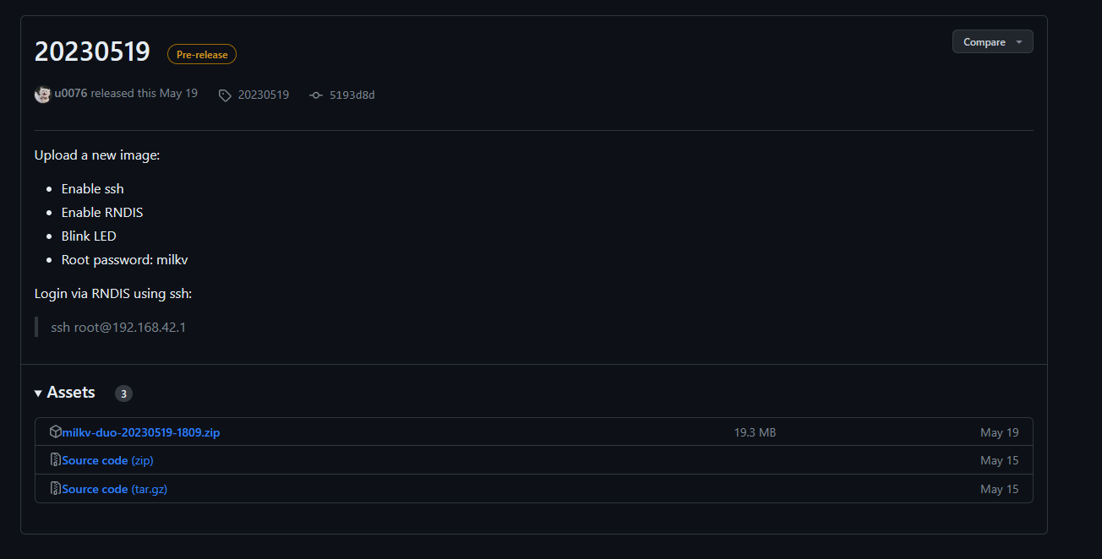The height and width of the screenshot is (559, 1102).
Task: Collapse the Assets section triangle
Action: pos(38,393)
